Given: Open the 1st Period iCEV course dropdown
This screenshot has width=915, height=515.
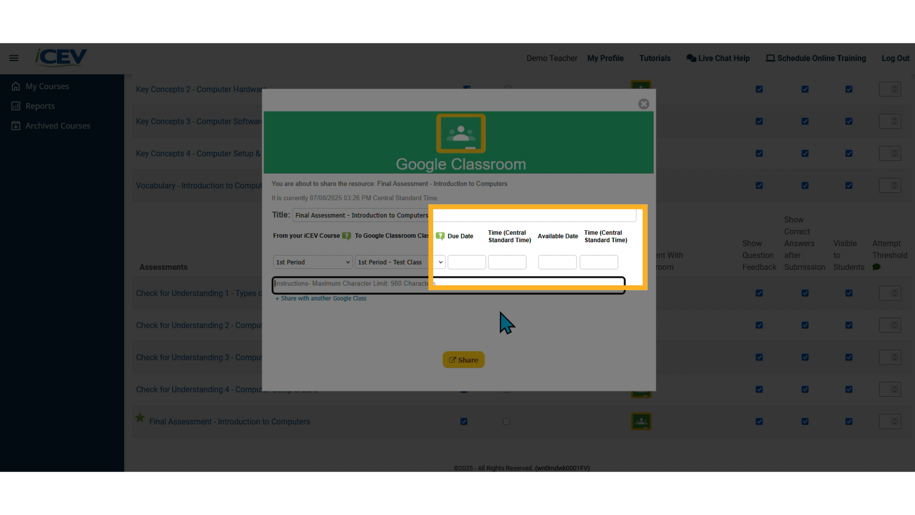Looking at the screenshot, I should pos(313,262).
